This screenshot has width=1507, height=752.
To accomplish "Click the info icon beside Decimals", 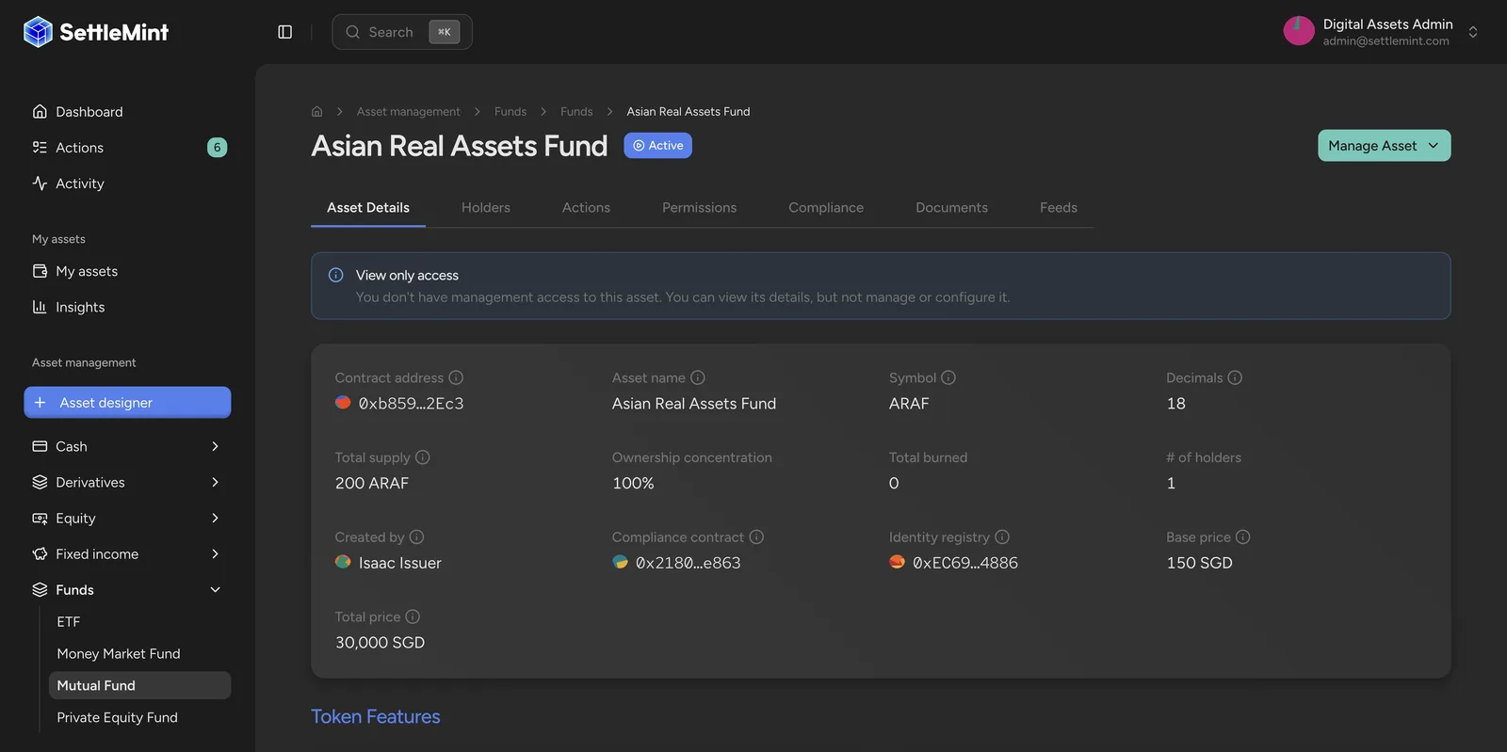I will coord(1235,377).
